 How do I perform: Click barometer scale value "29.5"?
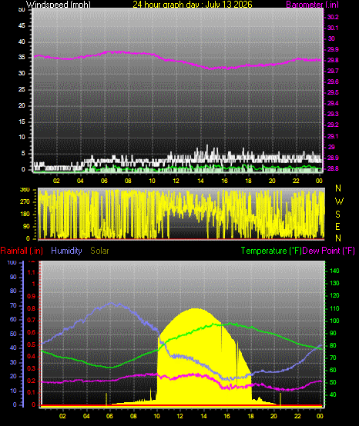pos(333,92)
